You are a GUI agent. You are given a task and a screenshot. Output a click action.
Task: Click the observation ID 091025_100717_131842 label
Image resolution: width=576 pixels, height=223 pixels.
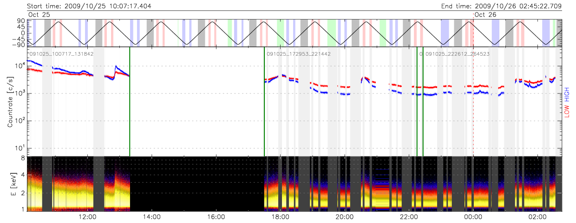(62, 54)
